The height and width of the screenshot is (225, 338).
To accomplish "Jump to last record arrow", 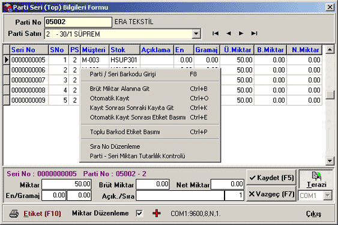I will [254, 34].
